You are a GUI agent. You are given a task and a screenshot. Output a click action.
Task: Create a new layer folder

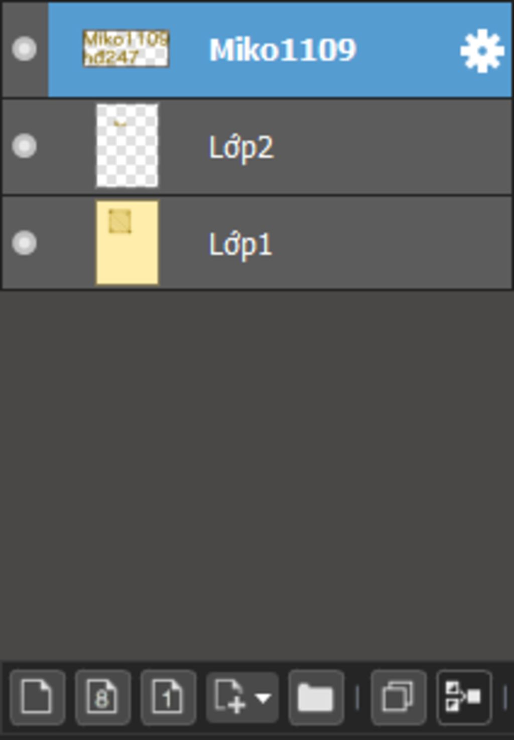coord(316,697)
